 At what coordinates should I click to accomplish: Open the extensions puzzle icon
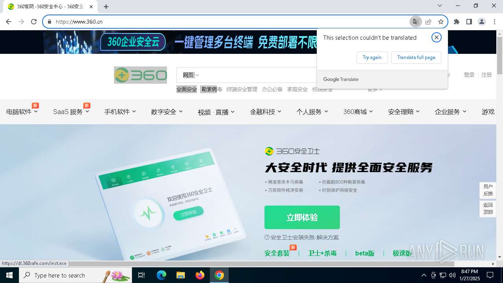[456, 22]
